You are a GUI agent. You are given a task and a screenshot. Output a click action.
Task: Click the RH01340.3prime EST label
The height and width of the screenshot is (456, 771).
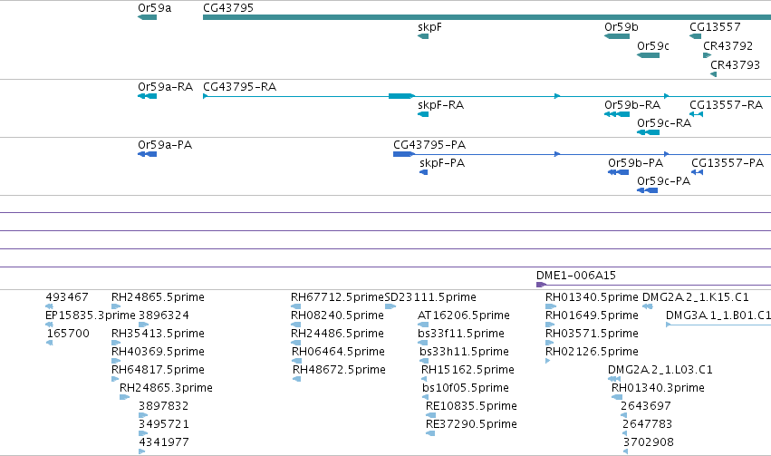point(658,388)
